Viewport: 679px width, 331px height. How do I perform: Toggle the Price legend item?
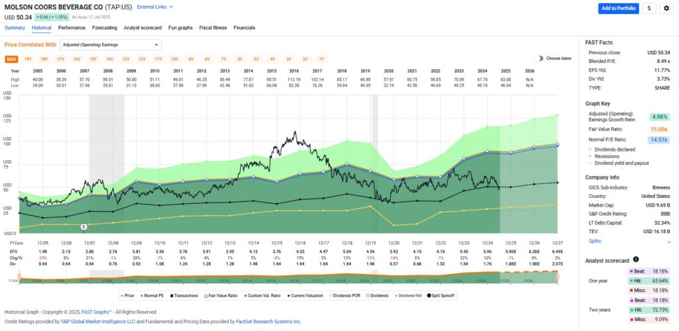[127, 295]
